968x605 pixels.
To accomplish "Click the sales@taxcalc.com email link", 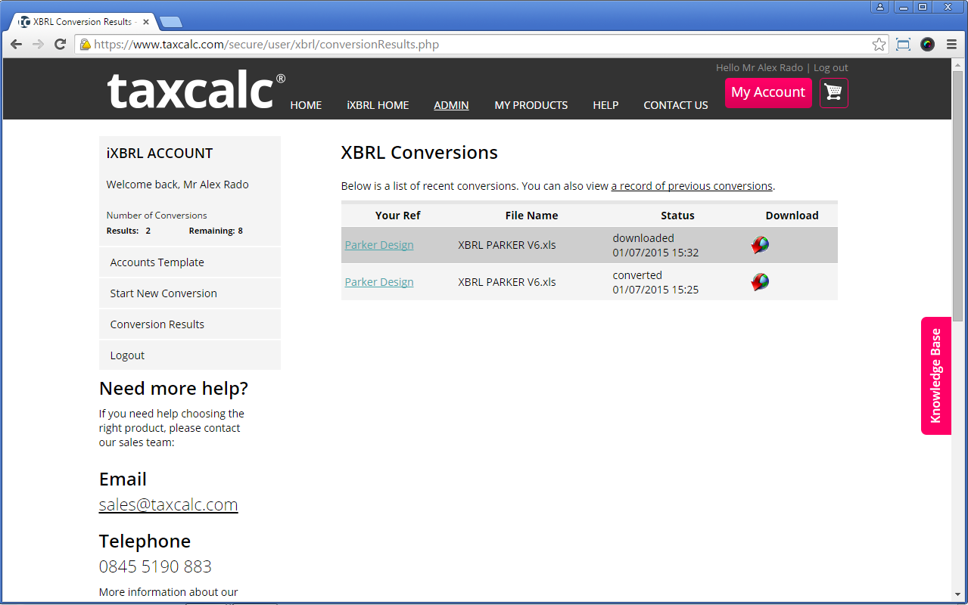I will [169, 504].
